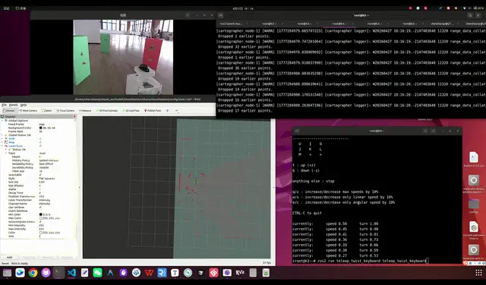Activate the 2D Pose Estimate tool
The image size is (486, 285).
coord(107,111)
